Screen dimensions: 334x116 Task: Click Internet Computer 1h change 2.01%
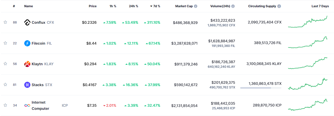tap(110, 105)
